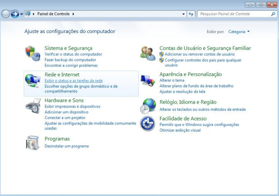Open the Exibir por Categoria dropdown
Image resolution: width=279 pixels, height=196 pixels.
239,32
